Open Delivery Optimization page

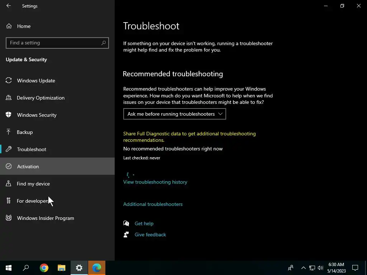57,98
